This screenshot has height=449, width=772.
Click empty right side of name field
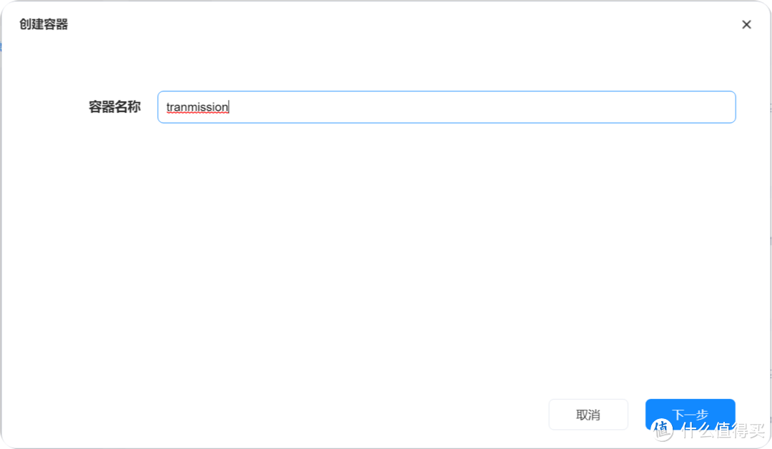(572, 107)
